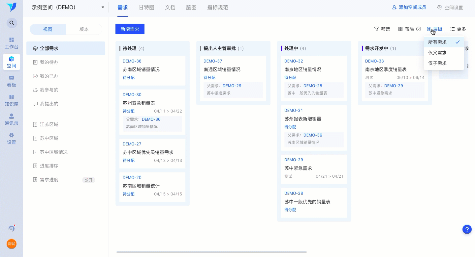Click the 布局 layout icon
This screenshot has width=475, height=257.
click(400, 29)
